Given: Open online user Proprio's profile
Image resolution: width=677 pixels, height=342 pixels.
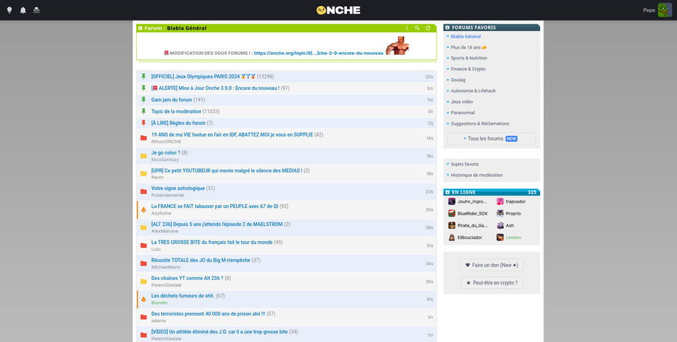Looking at the screenshot, I should coord(513,213).
